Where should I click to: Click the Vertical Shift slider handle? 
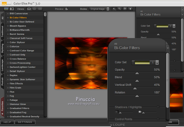[135, 88]
